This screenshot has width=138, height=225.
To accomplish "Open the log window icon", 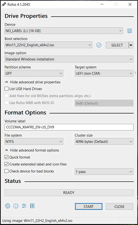I will pos(32,206).
